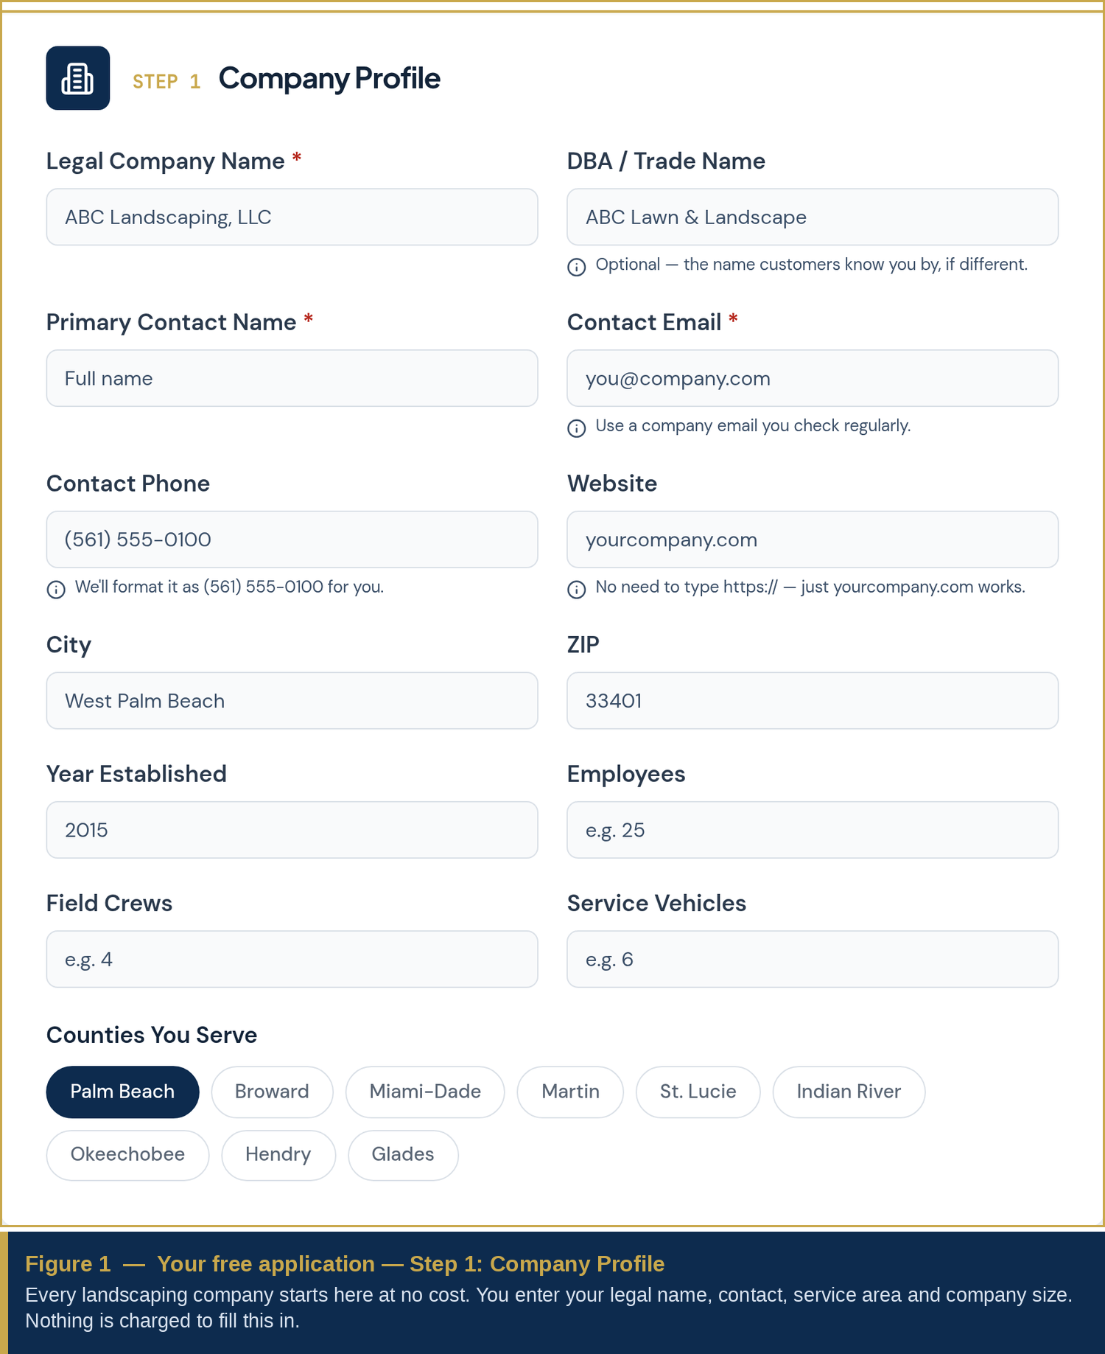Click the "Use a company email you check regularly." hint
Screen dimensions: 1105x1354
point(753,426)
